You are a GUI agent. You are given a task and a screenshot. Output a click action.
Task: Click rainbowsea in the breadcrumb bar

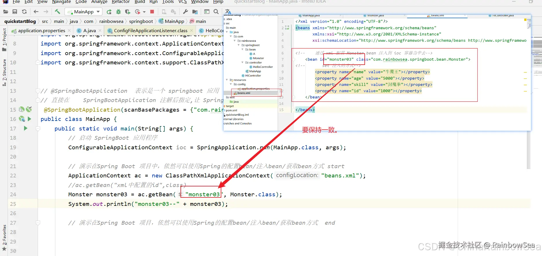111,21
